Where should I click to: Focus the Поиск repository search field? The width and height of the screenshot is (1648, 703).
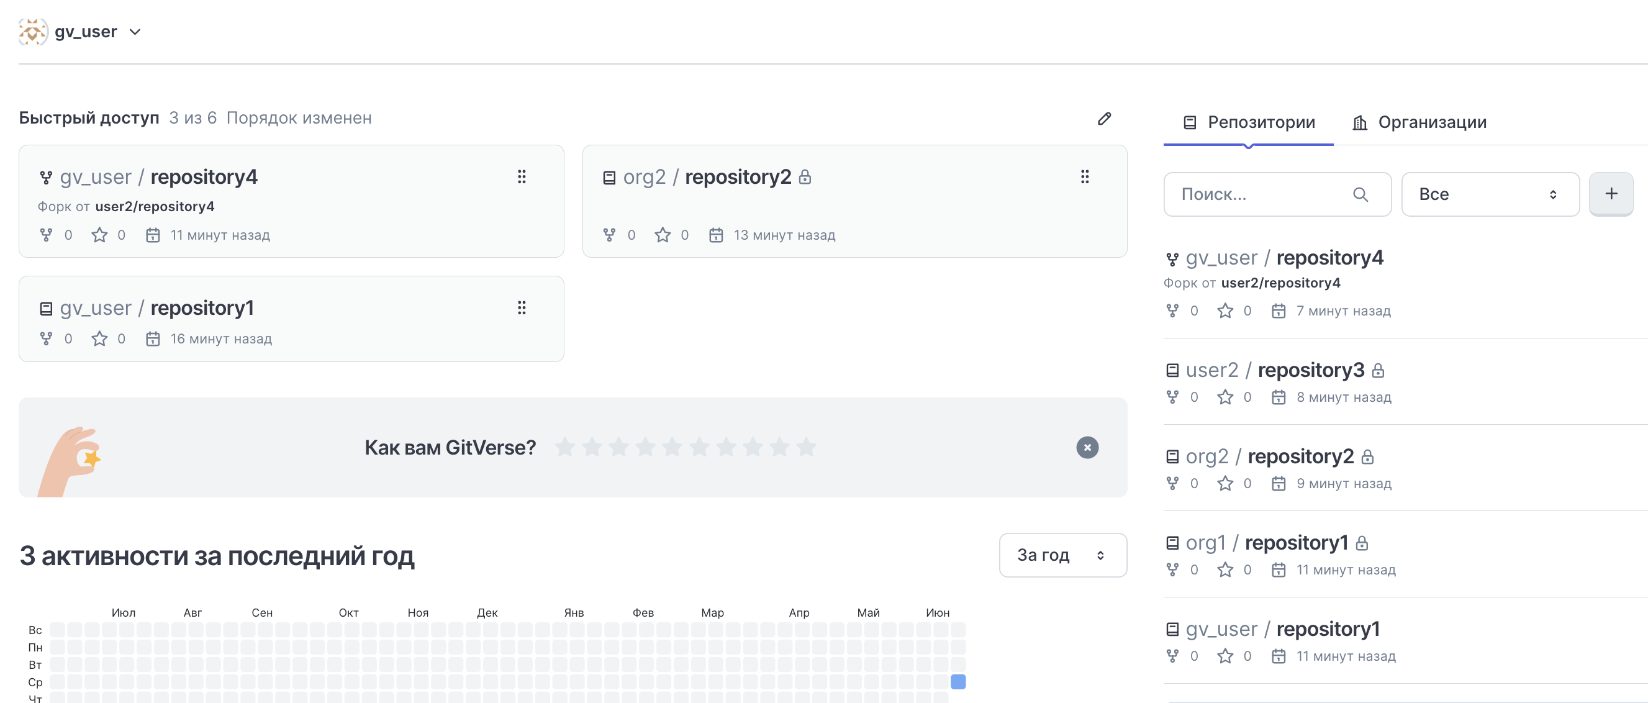pyautogui.click(x=1277, y=194)
